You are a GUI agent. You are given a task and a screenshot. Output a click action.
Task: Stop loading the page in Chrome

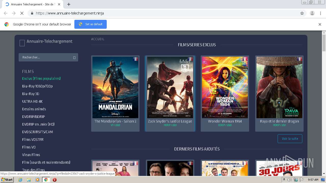click(x=22, y=13)
